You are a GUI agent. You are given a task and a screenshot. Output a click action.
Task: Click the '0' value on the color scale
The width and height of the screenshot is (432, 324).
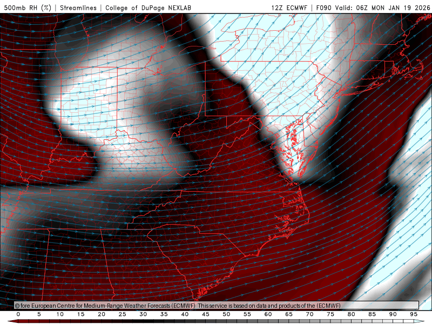[x=18, y=314]
